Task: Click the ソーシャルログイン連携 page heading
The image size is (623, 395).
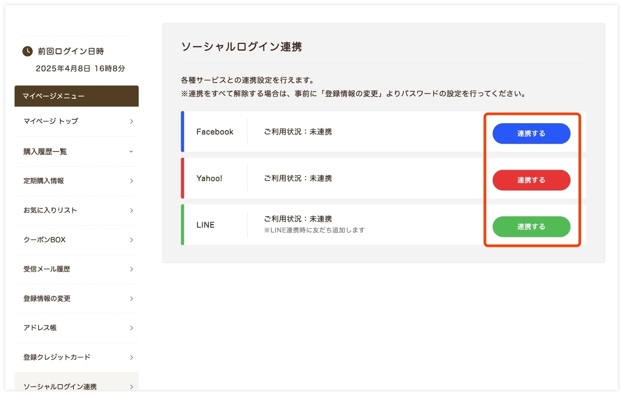Action: pos(241,47)
